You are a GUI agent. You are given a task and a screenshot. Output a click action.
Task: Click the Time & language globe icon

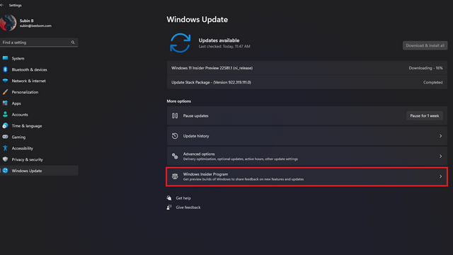pos(5,126)
